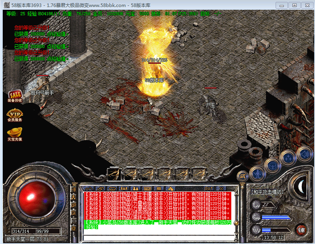Click the OUT logout button

[209, 189]
